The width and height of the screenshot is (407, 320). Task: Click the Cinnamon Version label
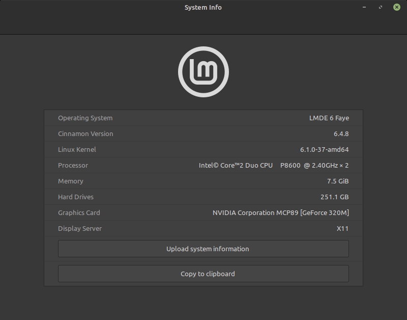[85, 134]
